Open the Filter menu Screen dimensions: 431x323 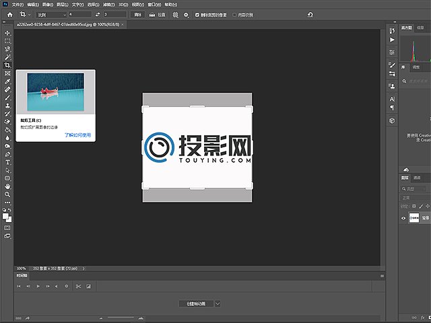tap(109, 5)
